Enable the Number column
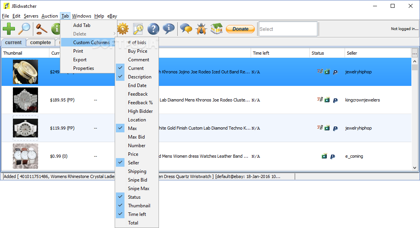Viewport: 420px width, 228px height. (x=137, y=145)
